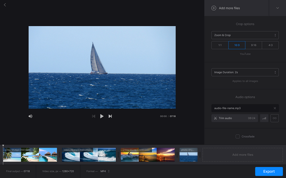Open the Image Duration dropdown
Viewport: 286px width, 178px height.
[245, 72]
